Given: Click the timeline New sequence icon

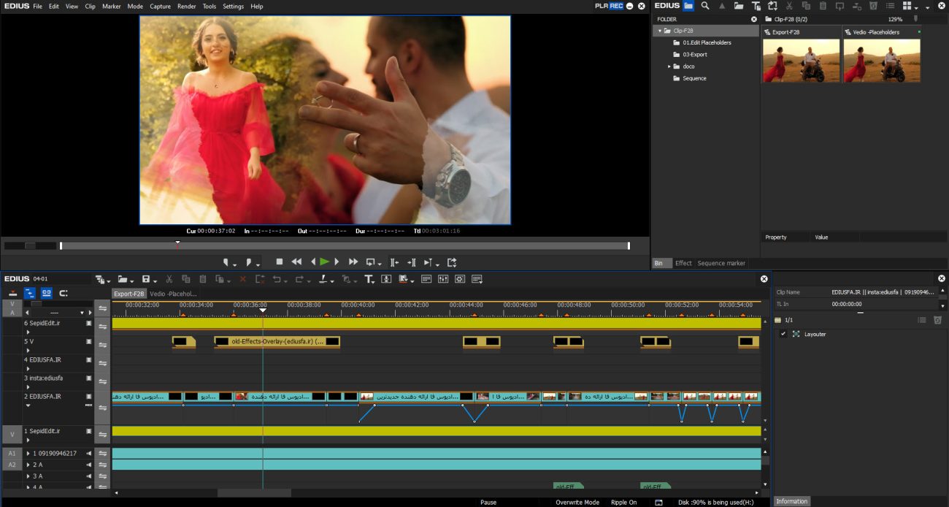Looking at the screenshot, I should click(x=100, y=279).
